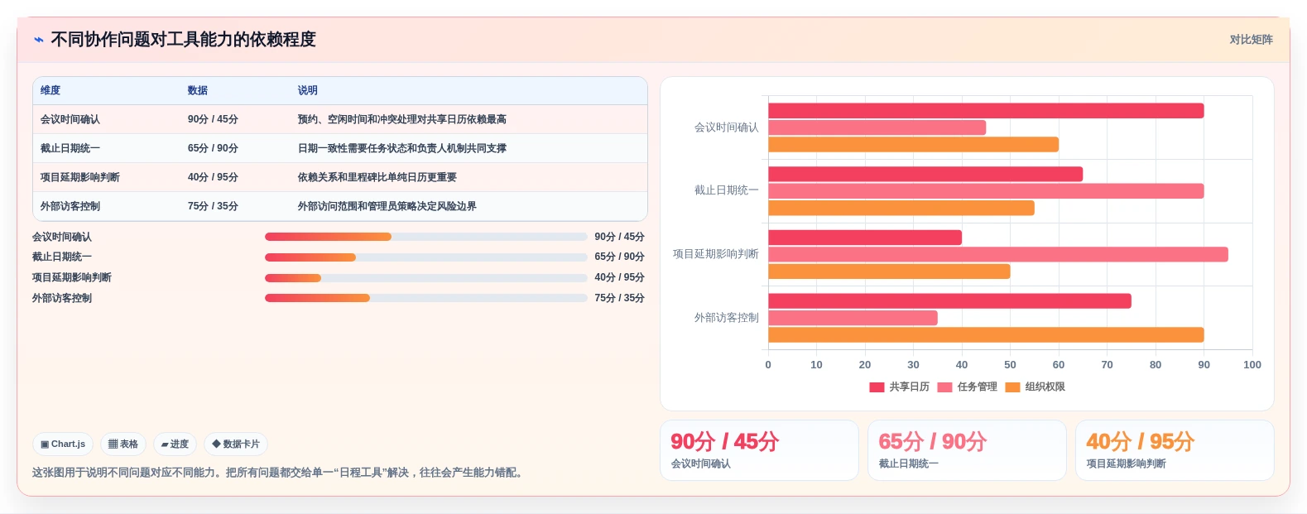Click the 数据 column header
Screen dimensions: 1307x514
coord(198,91)
